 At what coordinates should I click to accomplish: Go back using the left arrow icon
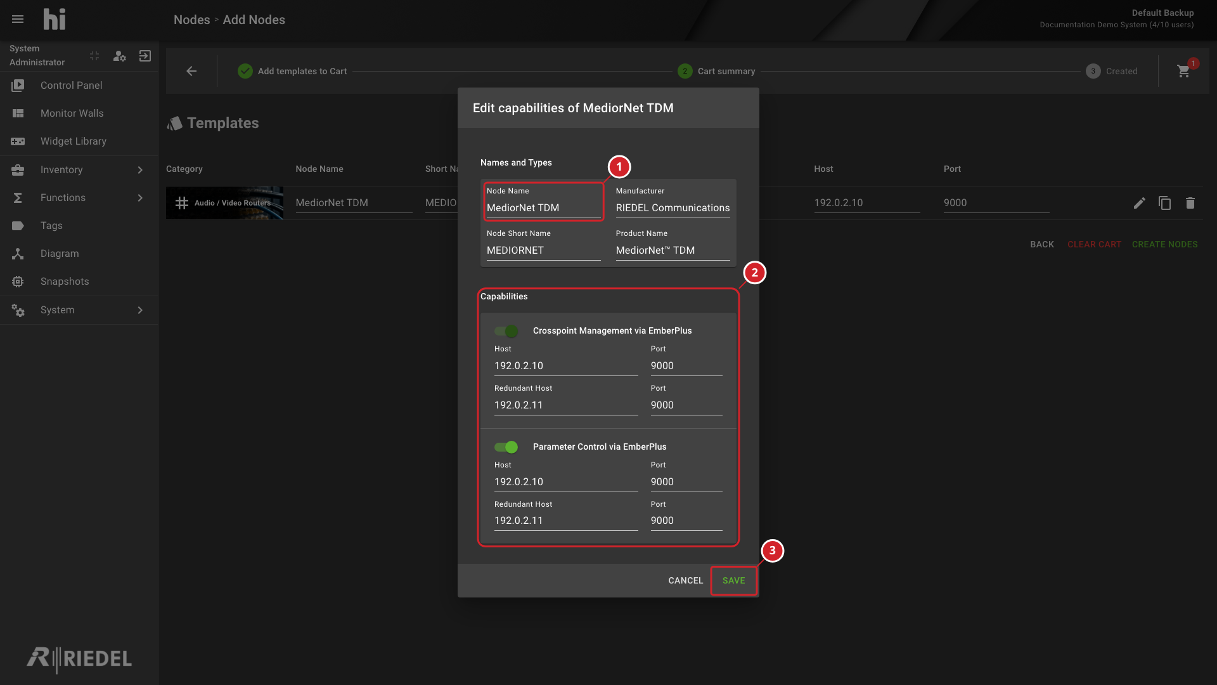[x=191, y=71]
